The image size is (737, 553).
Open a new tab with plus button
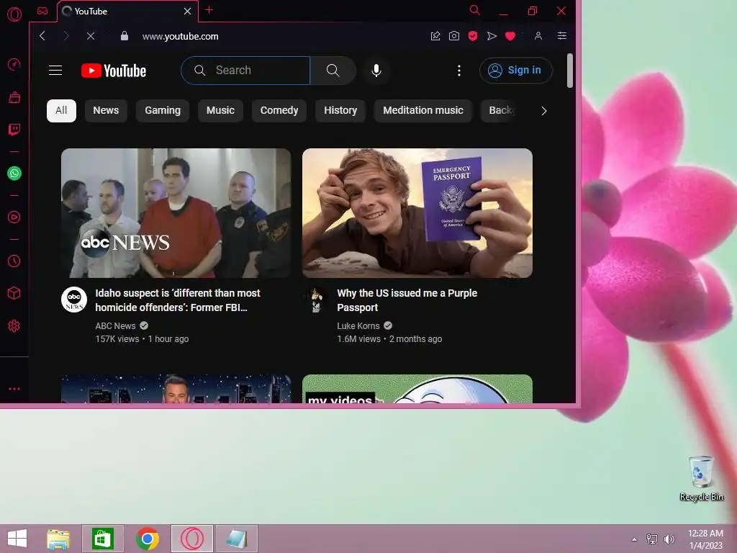(x=209, y=10)
